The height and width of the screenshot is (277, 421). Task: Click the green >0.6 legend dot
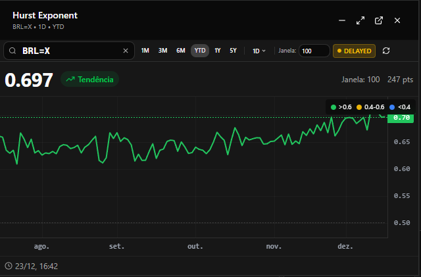[334, 107]
